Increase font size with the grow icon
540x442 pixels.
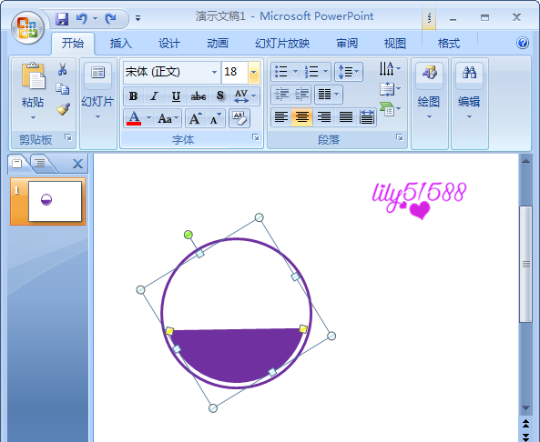pos(195,118)
